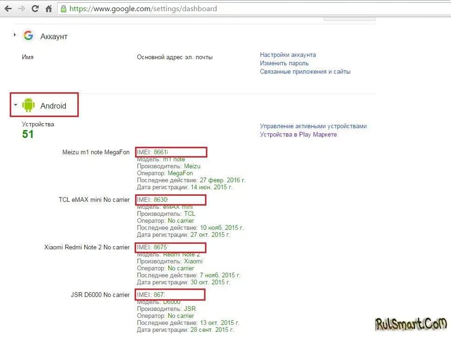The height and width of the screenshot is (337, 451).
Task: Select Производитель: JSR line
Action: pyautogui.click(x=166, y=309)
